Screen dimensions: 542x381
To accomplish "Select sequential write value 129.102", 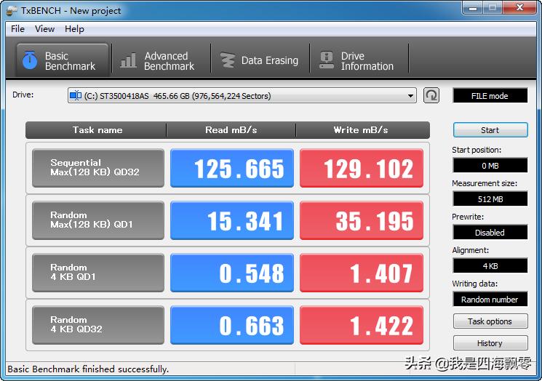I will click(362, 168).
